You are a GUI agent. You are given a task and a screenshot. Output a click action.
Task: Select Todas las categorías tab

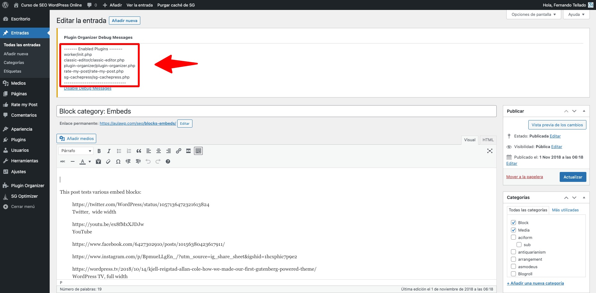click(x=528, y=210)
